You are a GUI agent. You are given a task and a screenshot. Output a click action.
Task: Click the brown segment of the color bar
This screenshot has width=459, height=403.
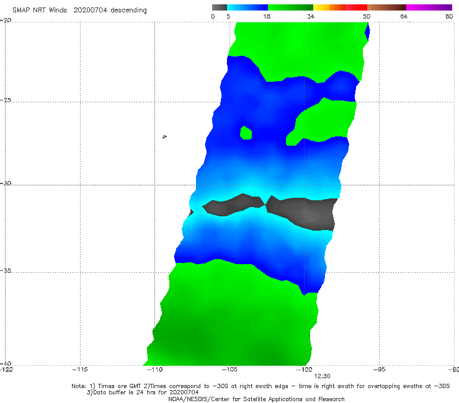pos(386,7)
